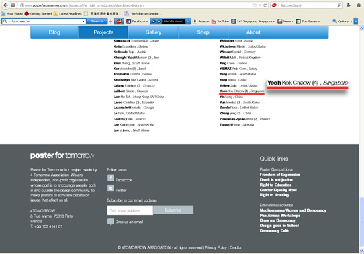364x254 pixels.
Task: Open the Shop tab
Action: click(x=203, y=32)
